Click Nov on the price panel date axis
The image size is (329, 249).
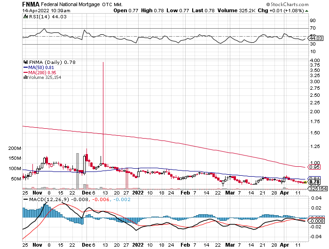click(37, 193)
